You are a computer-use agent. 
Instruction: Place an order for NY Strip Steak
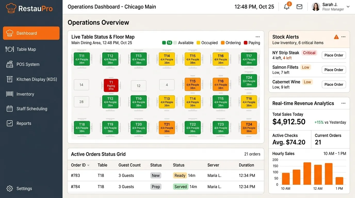click(334, 55)
